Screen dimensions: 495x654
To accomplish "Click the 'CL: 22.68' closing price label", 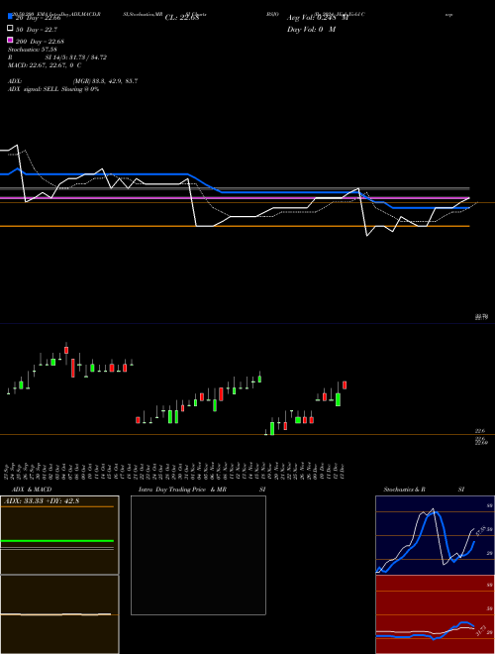I will click(182, 18).
